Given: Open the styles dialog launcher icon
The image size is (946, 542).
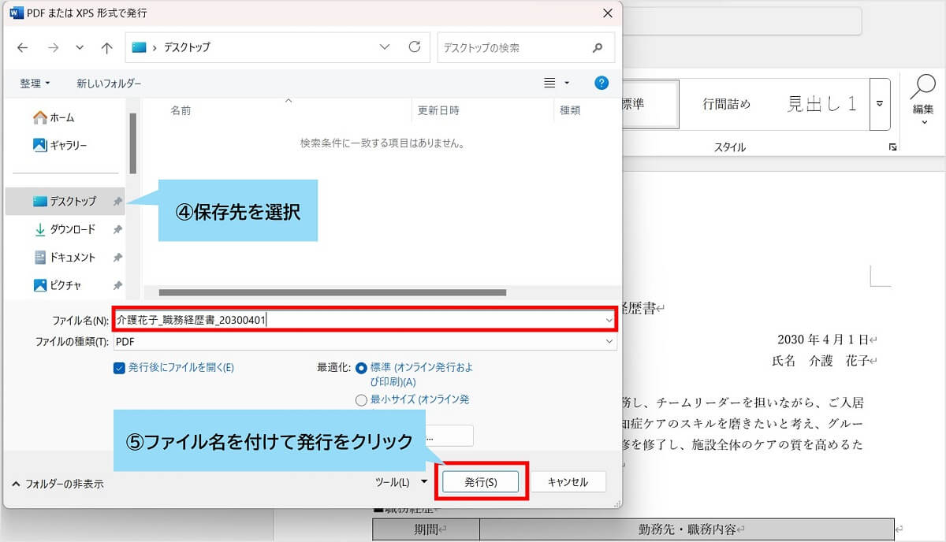Looking at the screenshot, I should click(892, 147).
